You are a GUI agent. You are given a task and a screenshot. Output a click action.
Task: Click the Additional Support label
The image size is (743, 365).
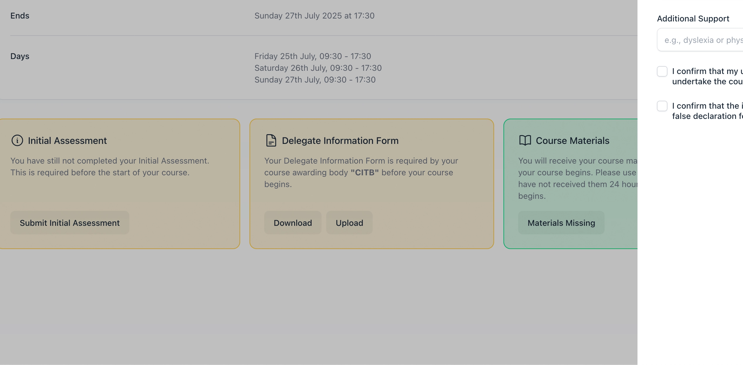pyautogui.click(x=693, y=19)
